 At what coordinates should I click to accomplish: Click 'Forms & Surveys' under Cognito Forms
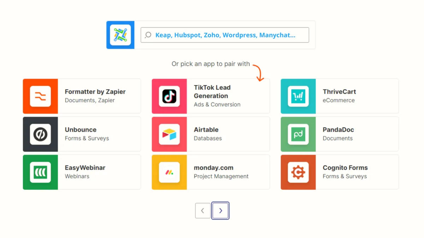click(x=345, y=177)
